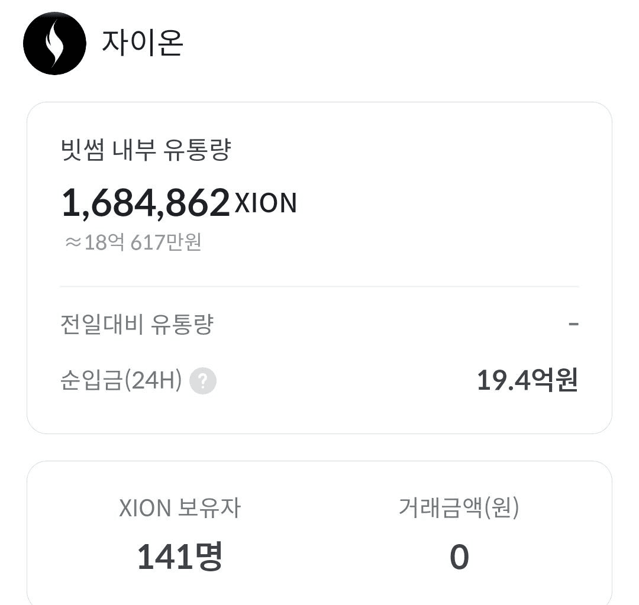Click the ≈18억 617만원 approximate value
This screenshot has height=605, width=639.
[x=134, y=242]
